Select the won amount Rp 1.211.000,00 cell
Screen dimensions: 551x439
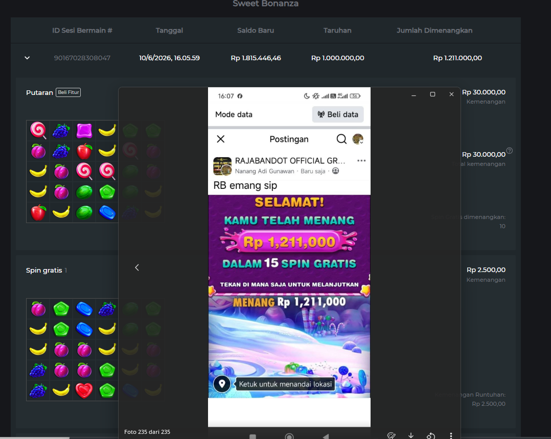point(457,58)
